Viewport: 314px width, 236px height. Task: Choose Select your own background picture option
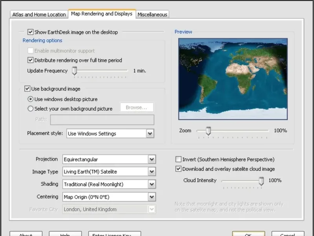point(31,109)
